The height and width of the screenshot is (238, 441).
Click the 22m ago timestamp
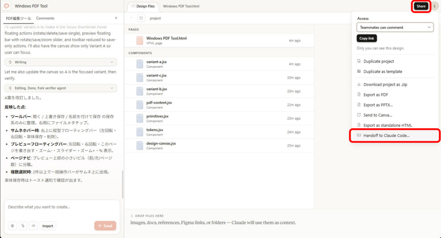pyautogui.click(x=294, y=105)
